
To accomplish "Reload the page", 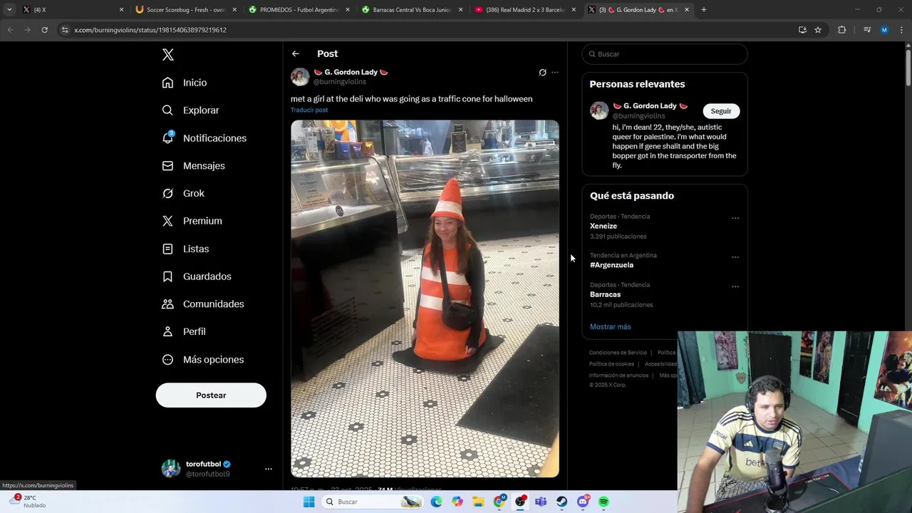I will coord(44,30).
